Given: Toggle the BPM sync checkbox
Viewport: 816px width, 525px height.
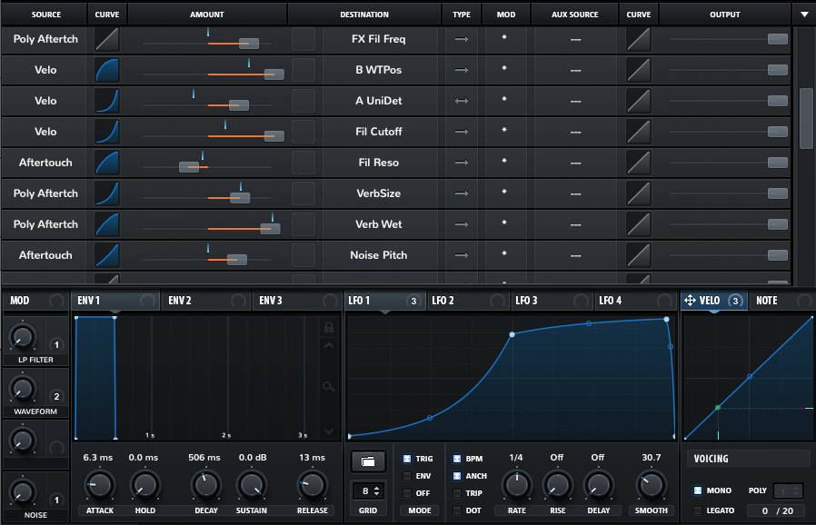Looking at the screenshot, I should point(457,459).
